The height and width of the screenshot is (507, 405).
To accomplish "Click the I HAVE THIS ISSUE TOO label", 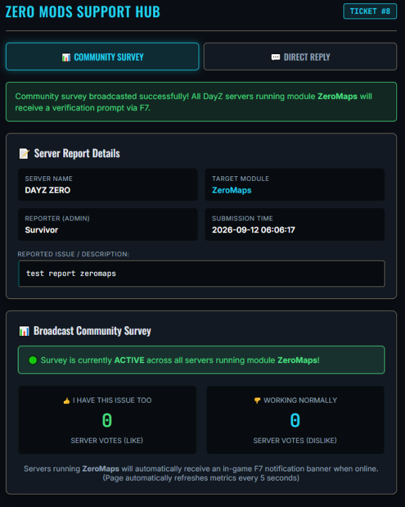I will [112, 400].
